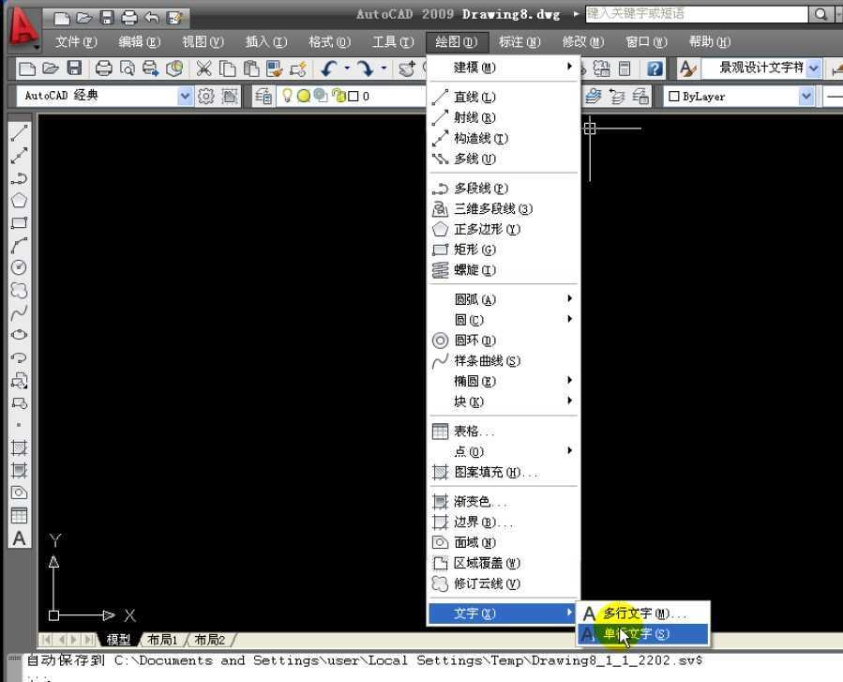Choose 修订云线(V) from the Draw menu

504,583
